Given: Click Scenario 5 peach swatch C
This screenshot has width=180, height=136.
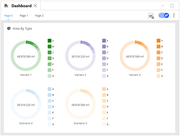Looking at the screenshot, I should pos(104,101).
